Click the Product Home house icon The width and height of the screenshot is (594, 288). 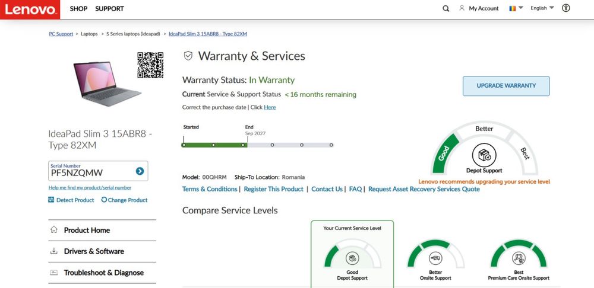(x=54, y=229)
